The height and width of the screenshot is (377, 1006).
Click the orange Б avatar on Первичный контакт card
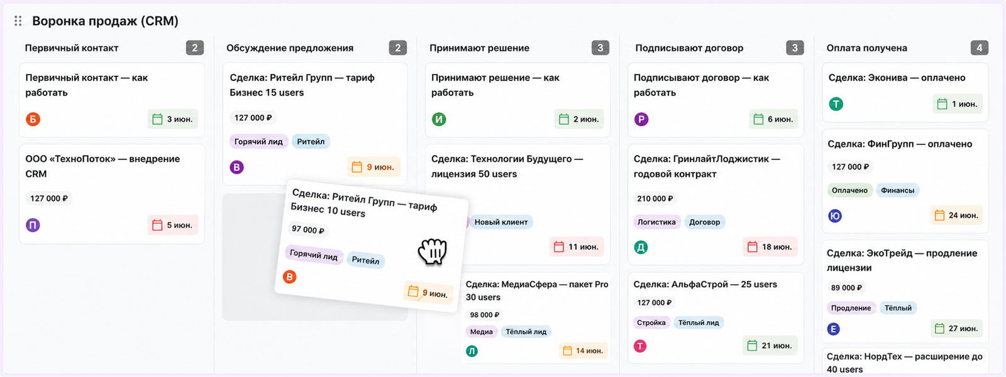(x=33, y=119)
